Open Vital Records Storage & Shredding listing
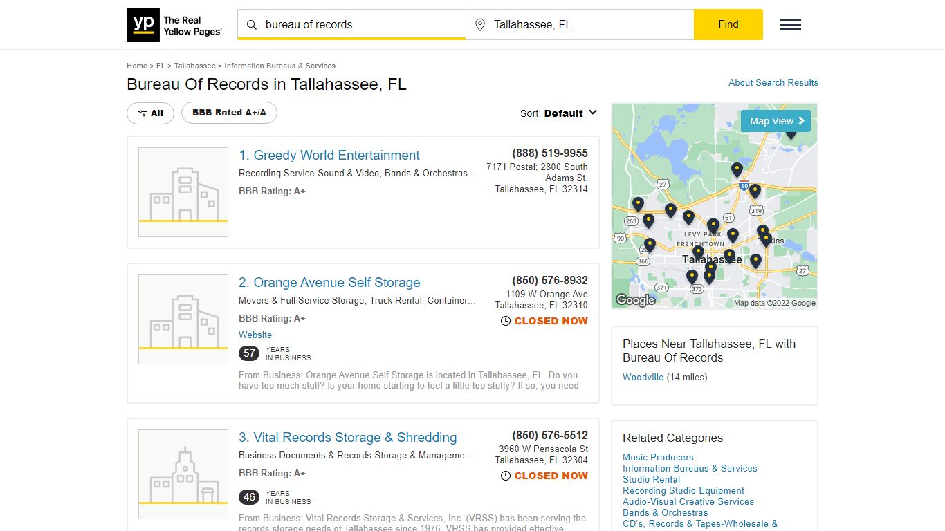 348,438
